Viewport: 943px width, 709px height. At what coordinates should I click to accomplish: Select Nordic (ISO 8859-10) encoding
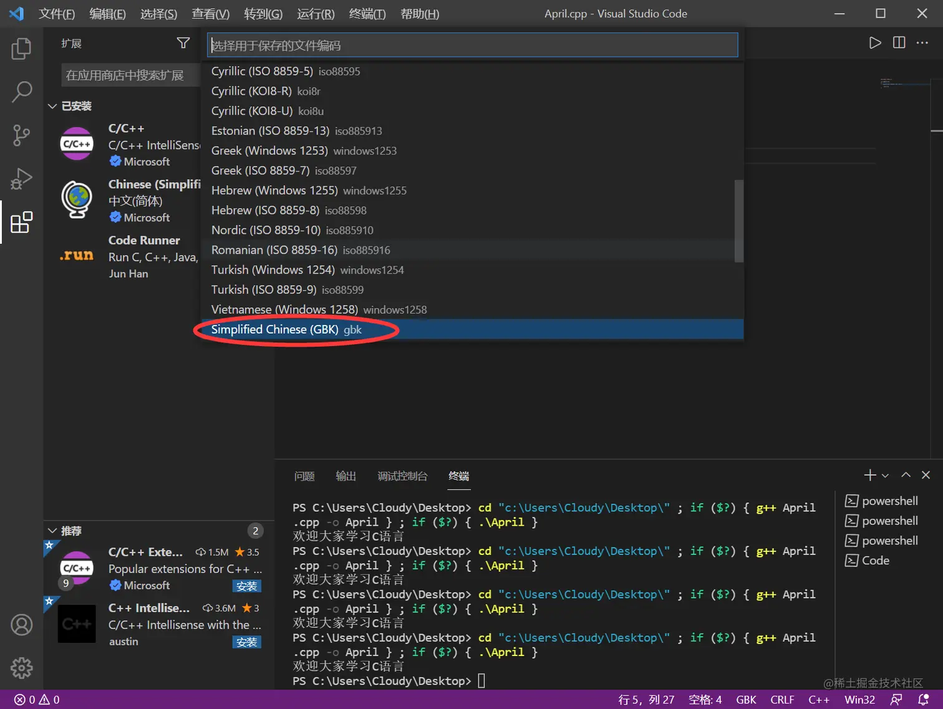point(472,230)
